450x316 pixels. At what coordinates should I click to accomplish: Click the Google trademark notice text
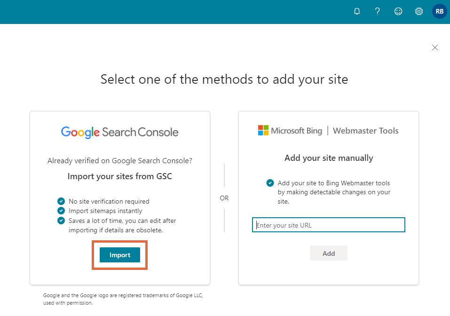123,299
